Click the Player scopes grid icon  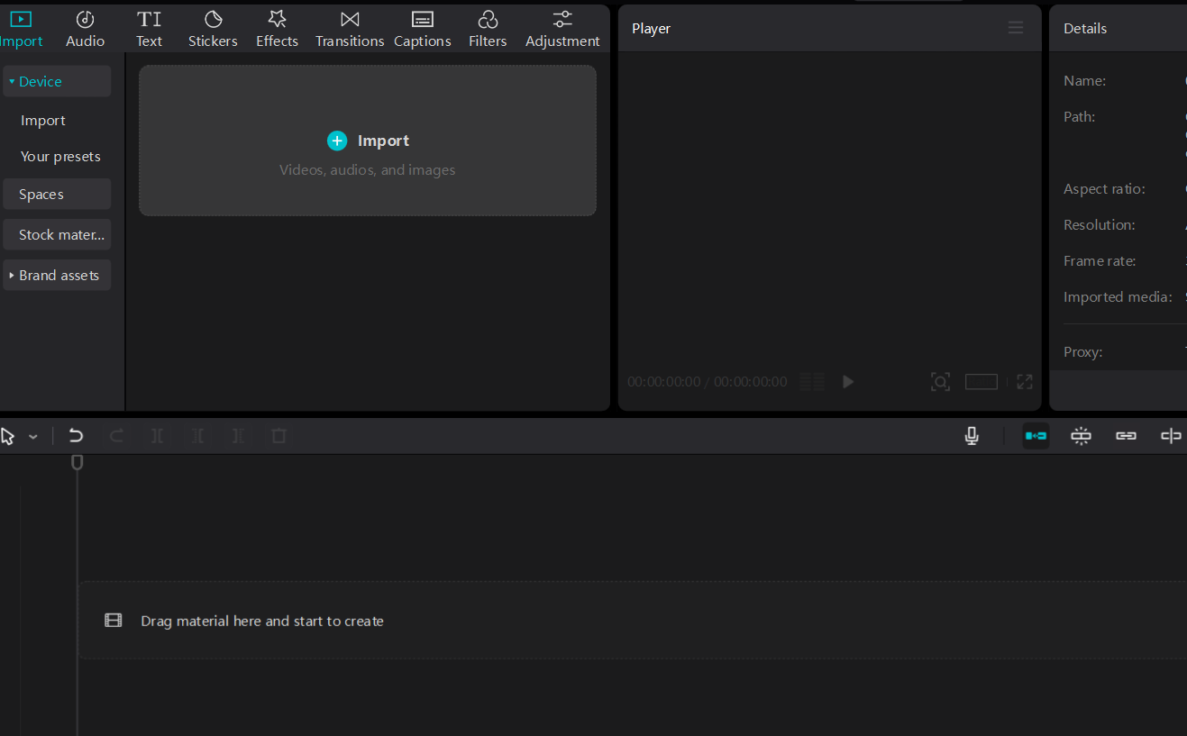[x=812, y=382]
